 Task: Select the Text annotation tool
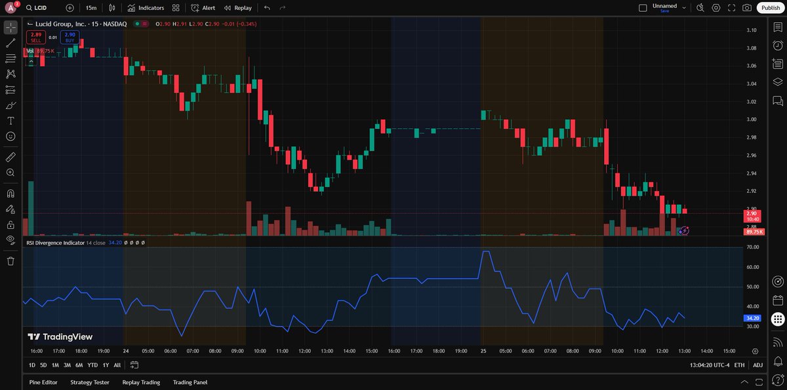[x=10, y=121]
